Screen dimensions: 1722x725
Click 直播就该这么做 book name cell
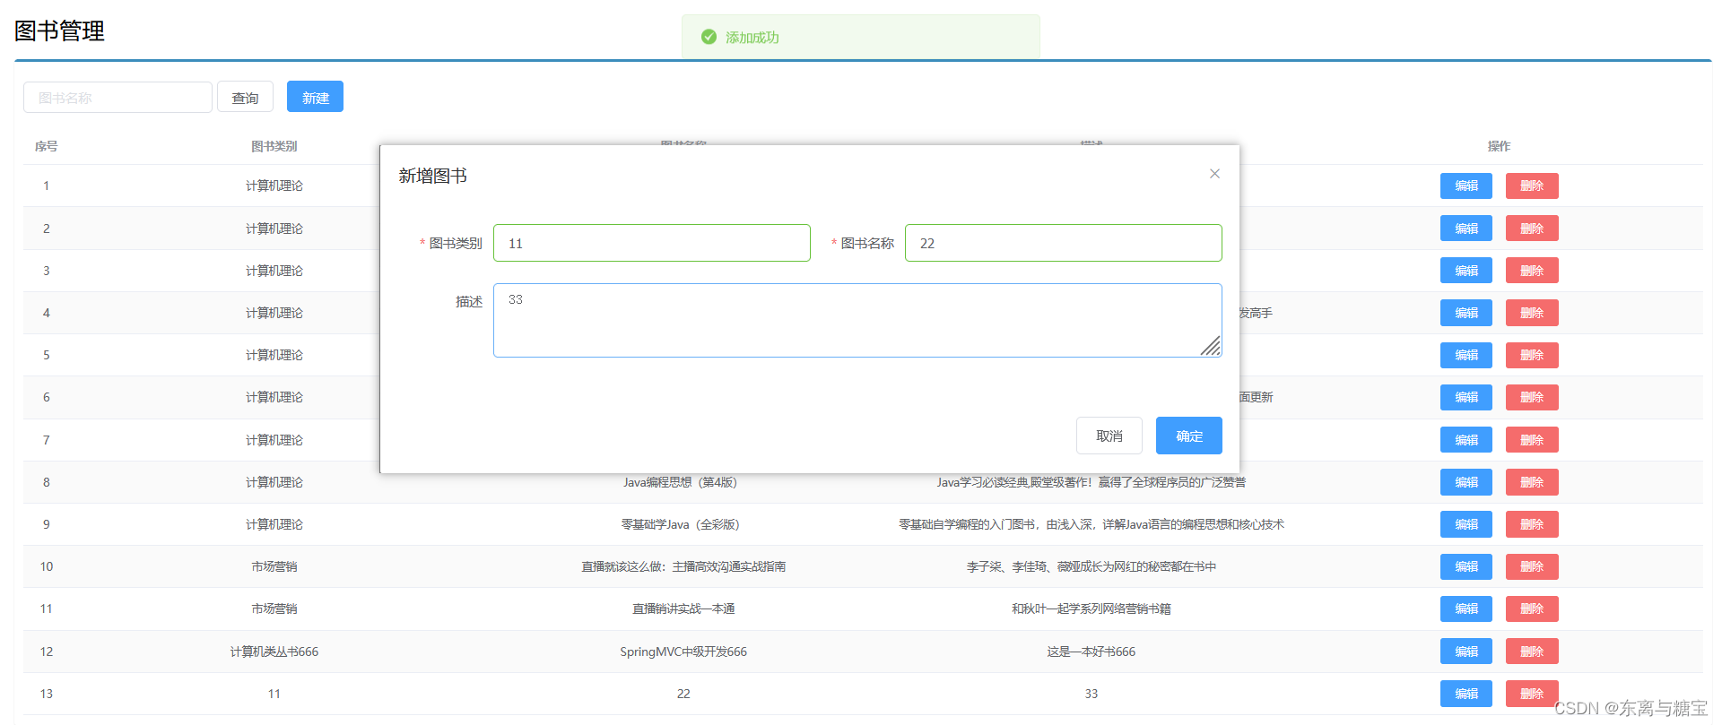point(683,566)
